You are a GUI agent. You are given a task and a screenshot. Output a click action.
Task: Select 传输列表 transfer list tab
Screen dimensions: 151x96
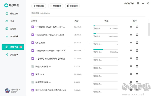point(13,47)
